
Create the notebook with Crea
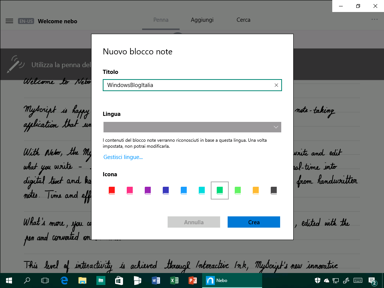pyautogui.click(x=254, y=222)
